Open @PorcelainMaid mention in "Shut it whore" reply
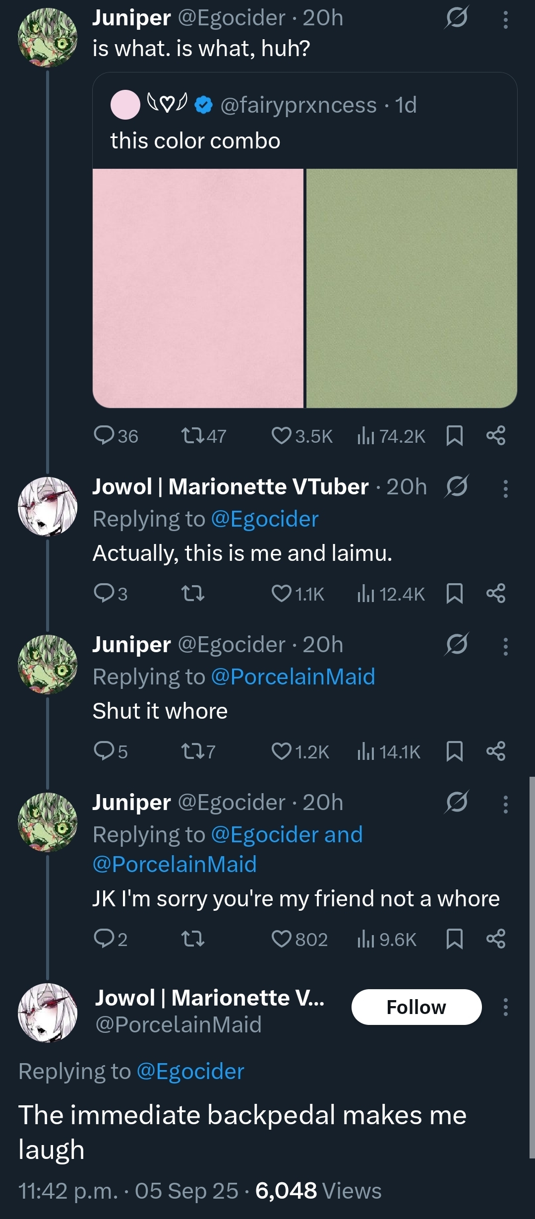This screenshot has height=1219, width=535. pos(293,677)
